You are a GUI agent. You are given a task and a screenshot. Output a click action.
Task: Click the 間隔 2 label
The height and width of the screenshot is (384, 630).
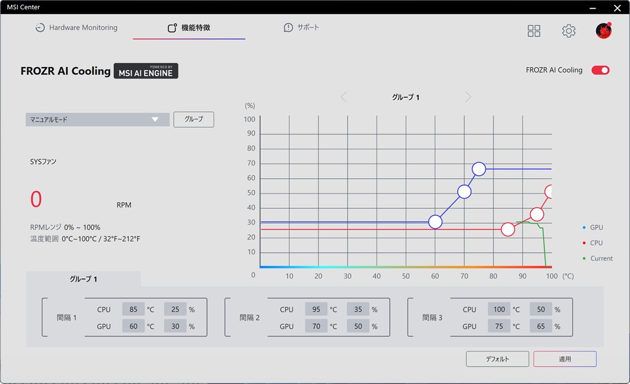pos(250,318)
